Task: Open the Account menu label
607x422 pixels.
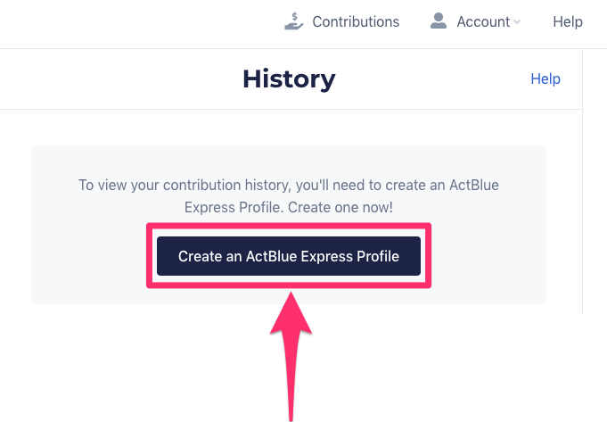Action: click(x=483, y=21)
